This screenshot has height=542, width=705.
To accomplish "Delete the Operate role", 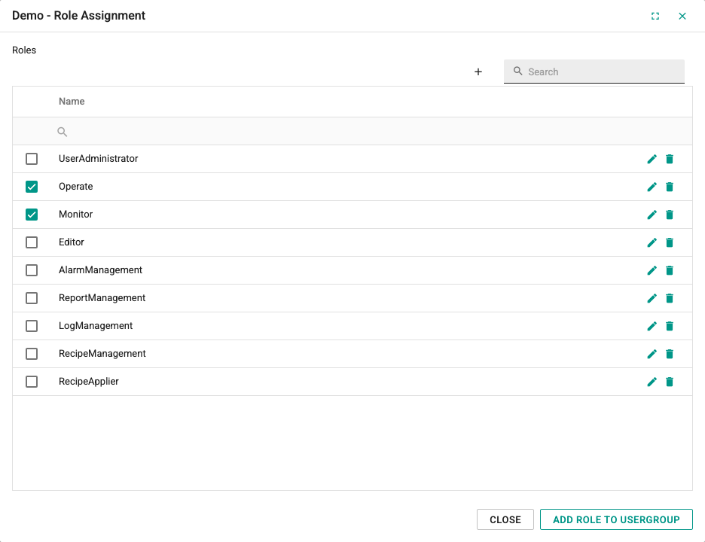I will coord(670,187).
